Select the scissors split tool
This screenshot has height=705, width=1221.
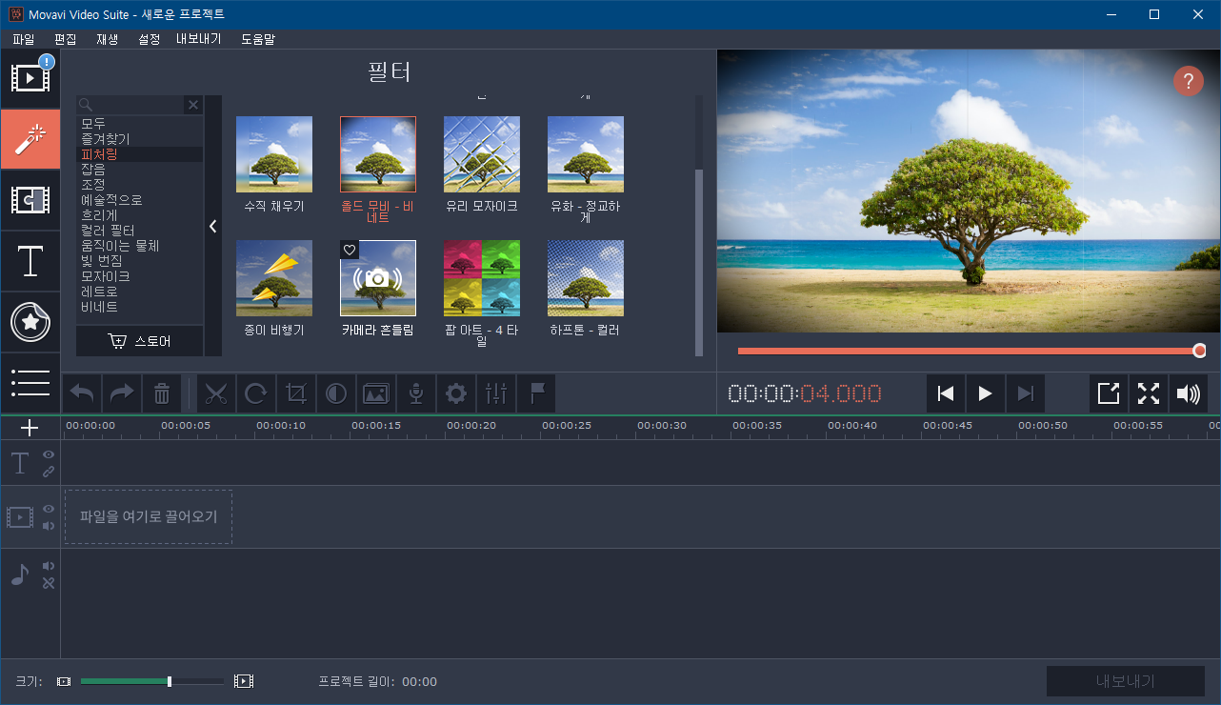click(x=216, y=393)
